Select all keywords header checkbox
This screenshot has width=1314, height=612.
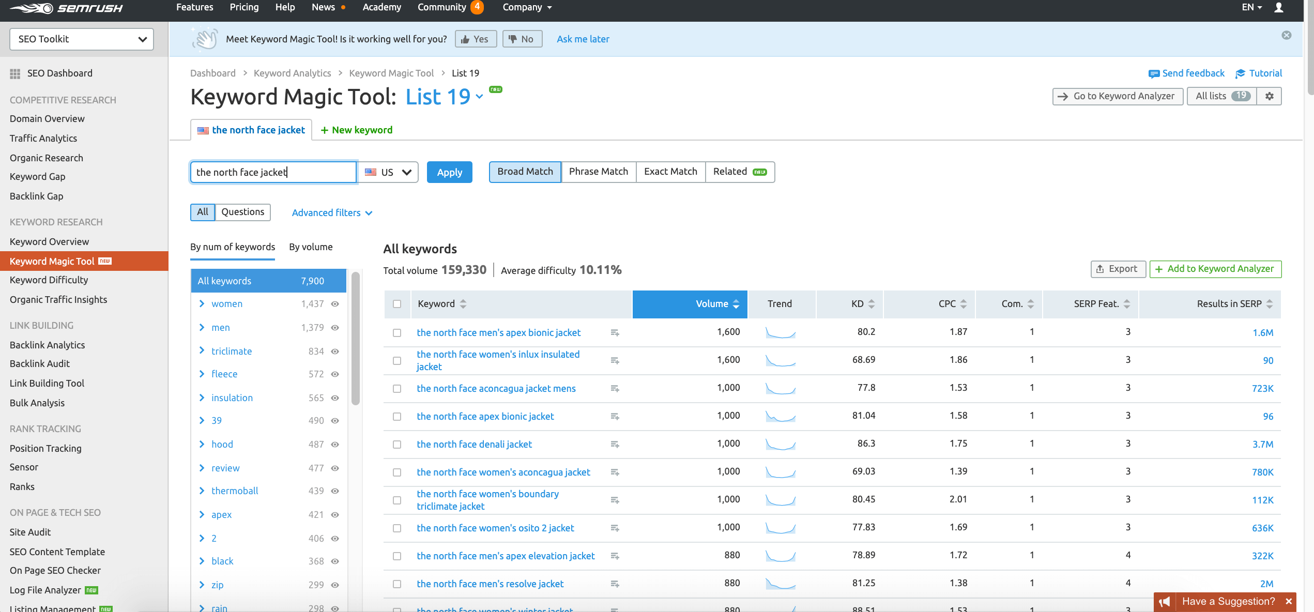coord(397,304)
